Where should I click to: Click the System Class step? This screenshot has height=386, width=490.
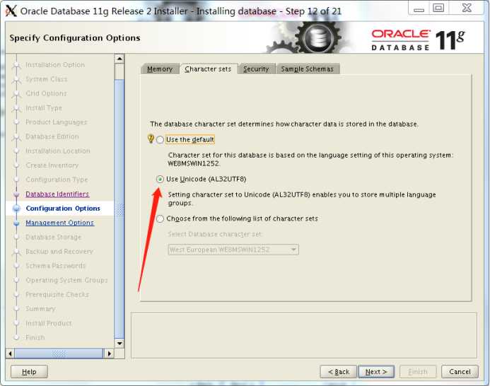point(46,79)
